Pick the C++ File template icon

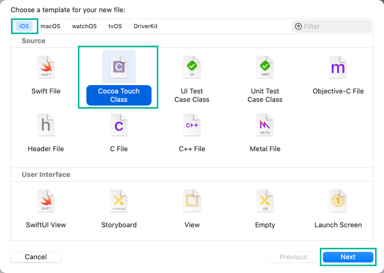click(192, 125)
